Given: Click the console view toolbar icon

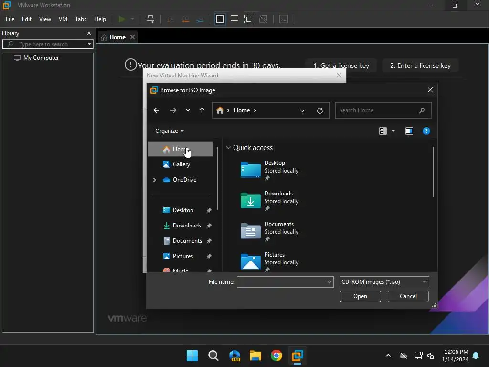Looking at the screenshot, I should pos(284,19).
